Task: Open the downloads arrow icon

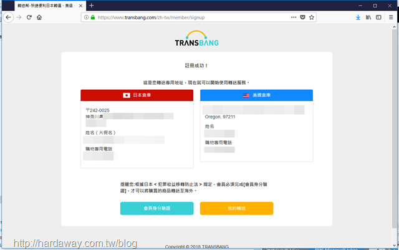Action: (358, 17)
